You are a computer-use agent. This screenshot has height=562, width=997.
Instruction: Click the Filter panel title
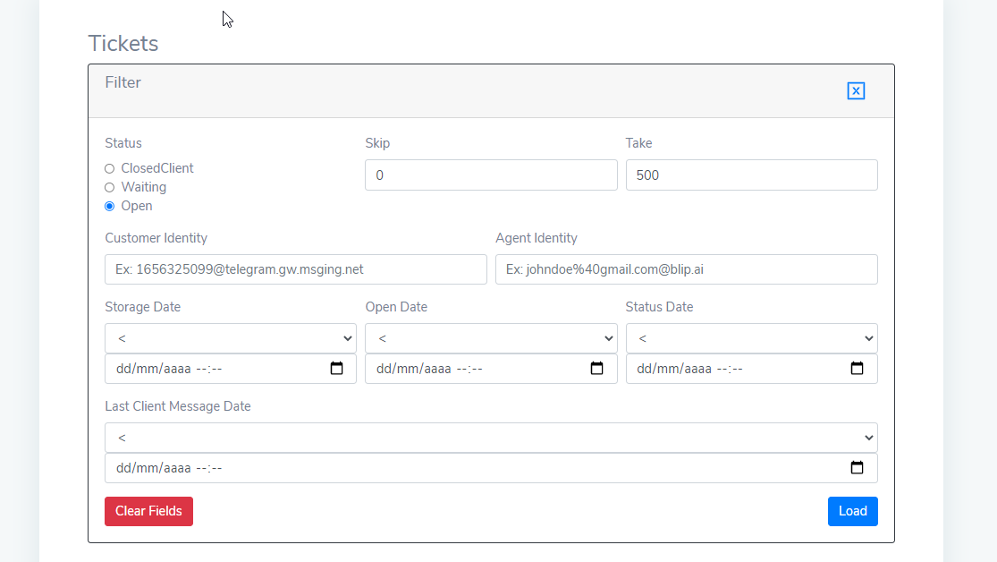click(x=123, y=82)
